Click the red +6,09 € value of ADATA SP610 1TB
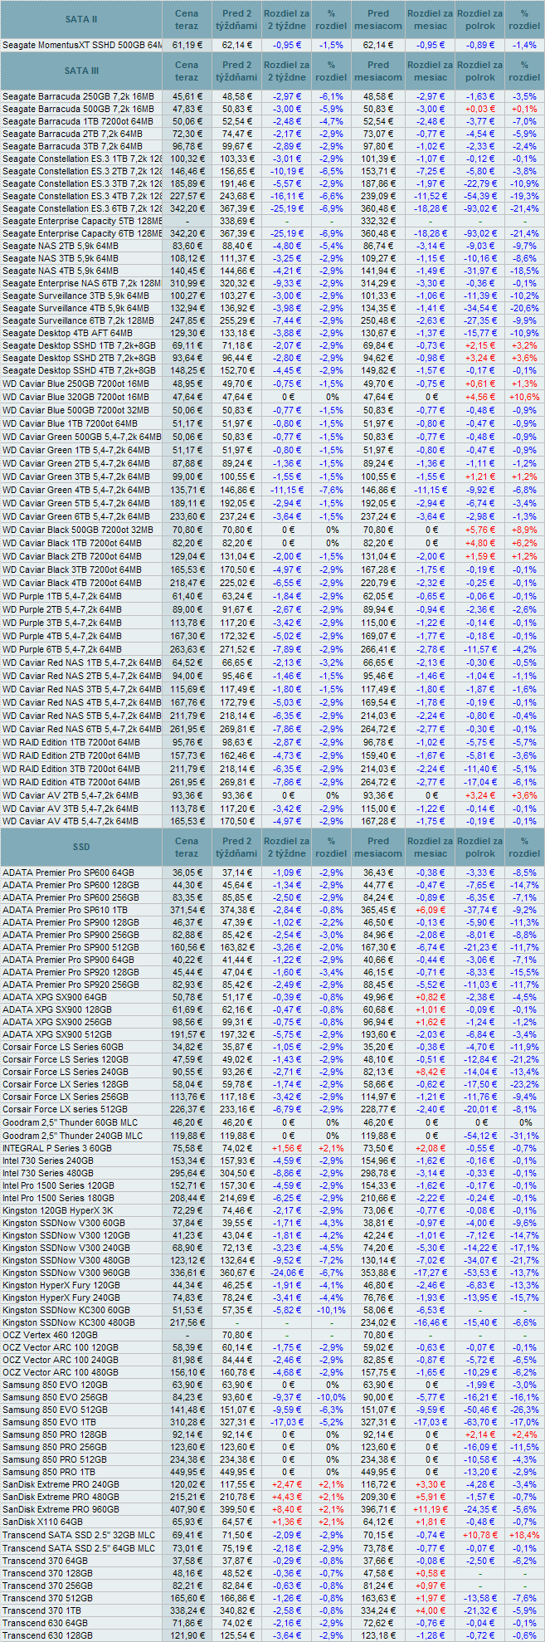 coord(430,910)
